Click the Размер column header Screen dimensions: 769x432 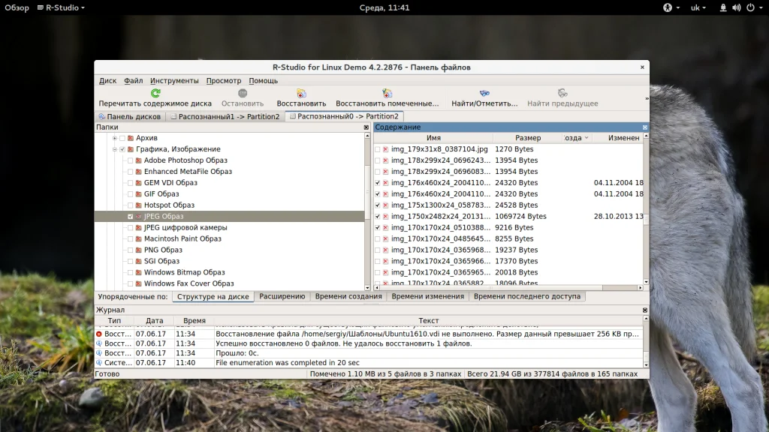click(527, 138)
